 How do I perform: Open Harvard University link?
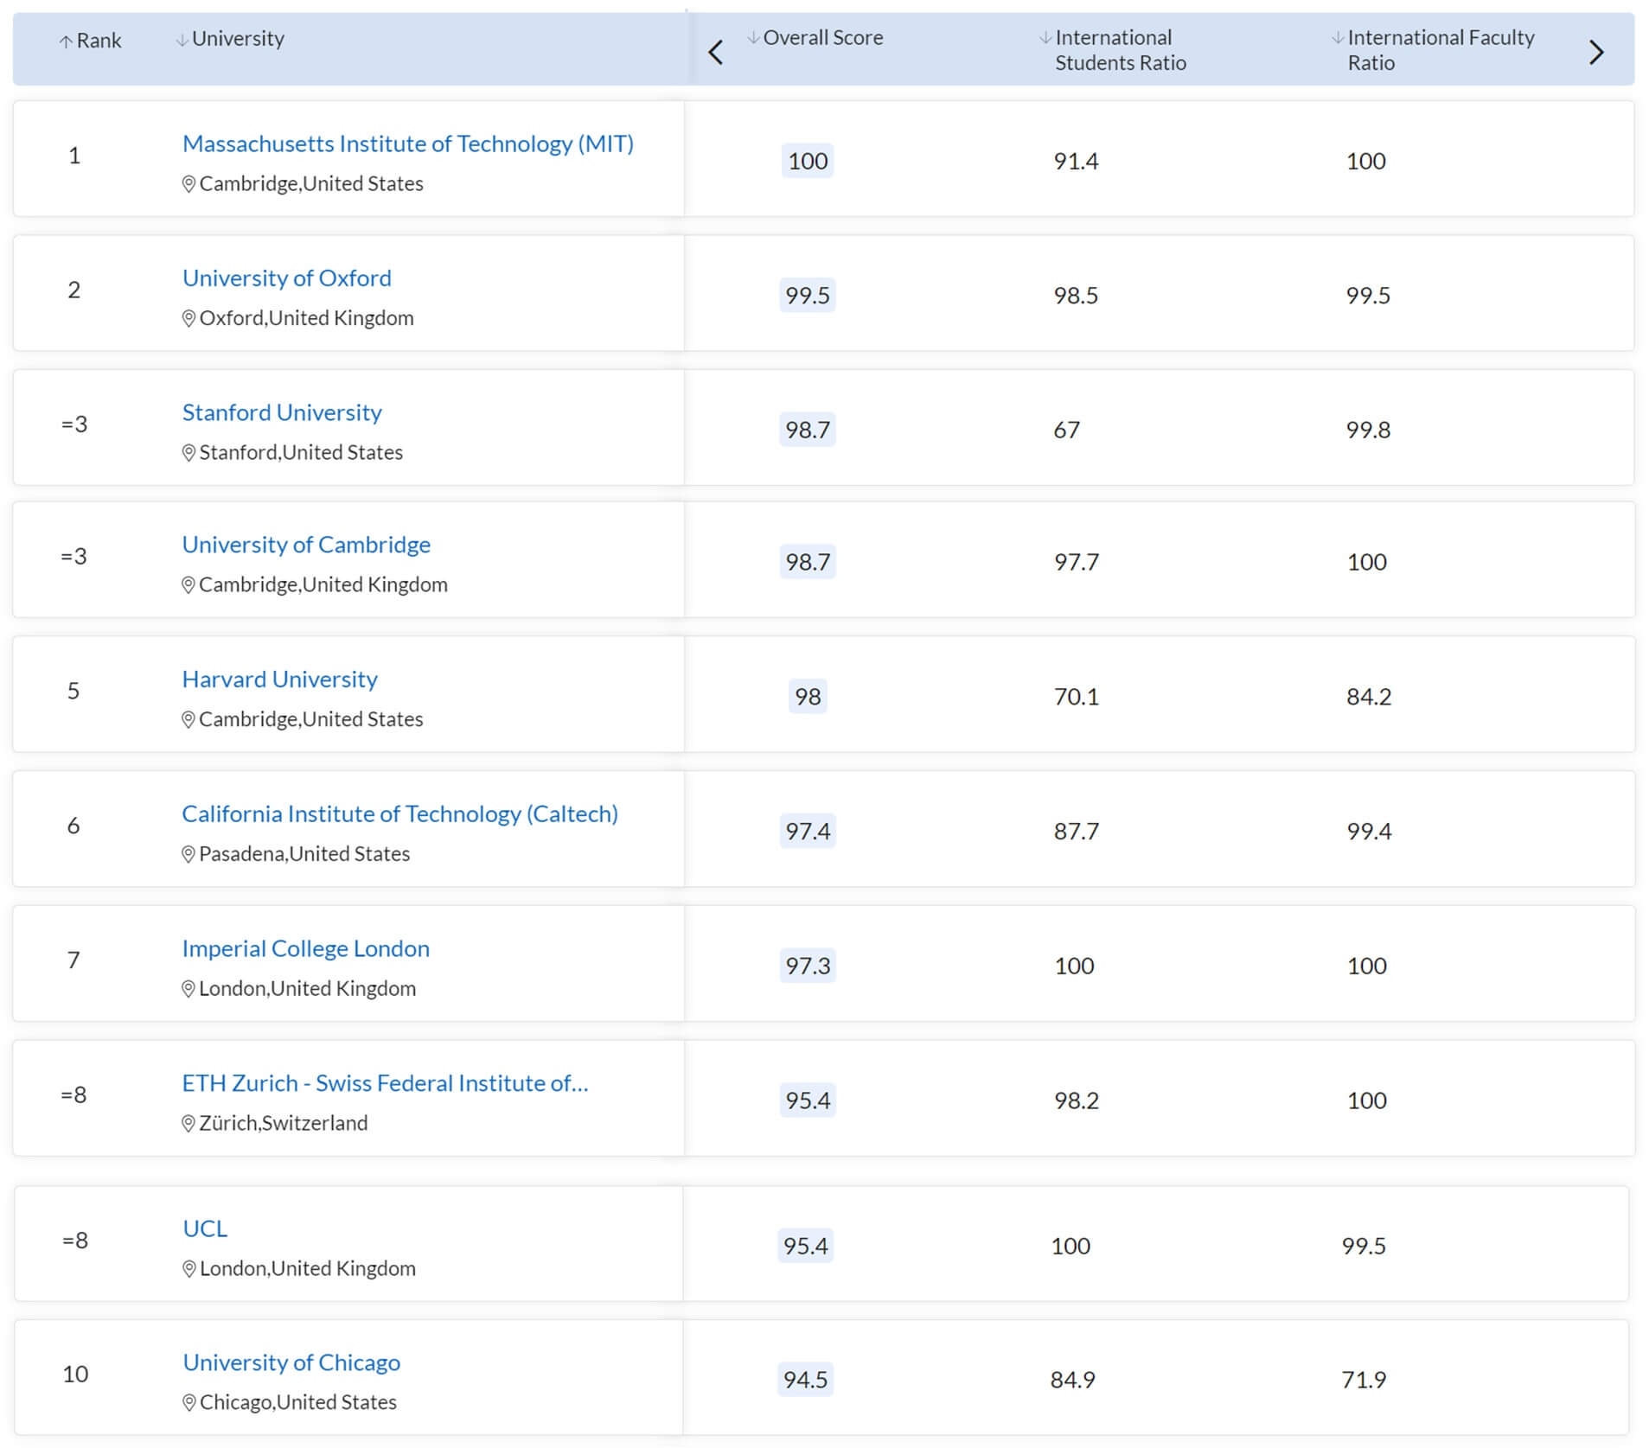pyautogui.click(x=280, y=679)
